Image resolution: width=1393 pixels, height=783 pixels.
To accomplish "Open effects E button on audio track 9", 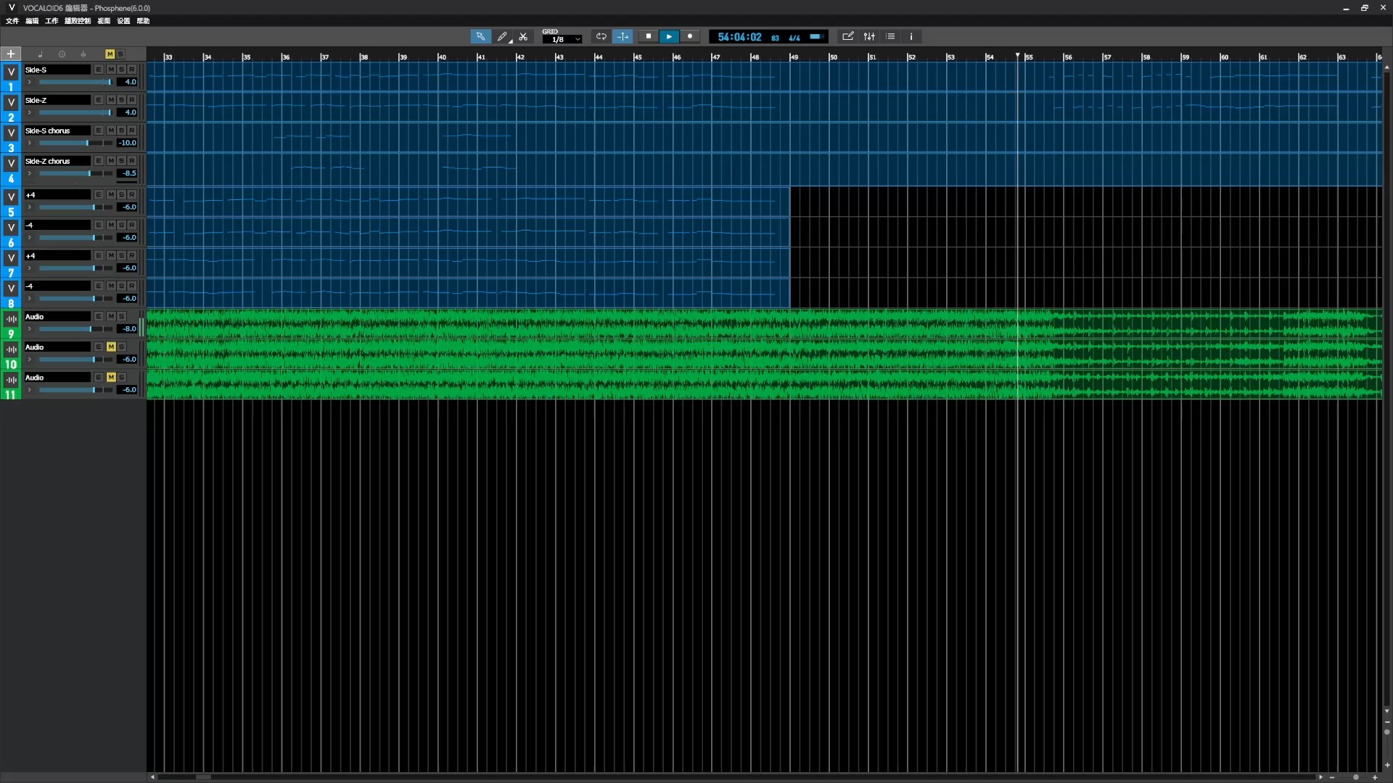I will (99, 317).
